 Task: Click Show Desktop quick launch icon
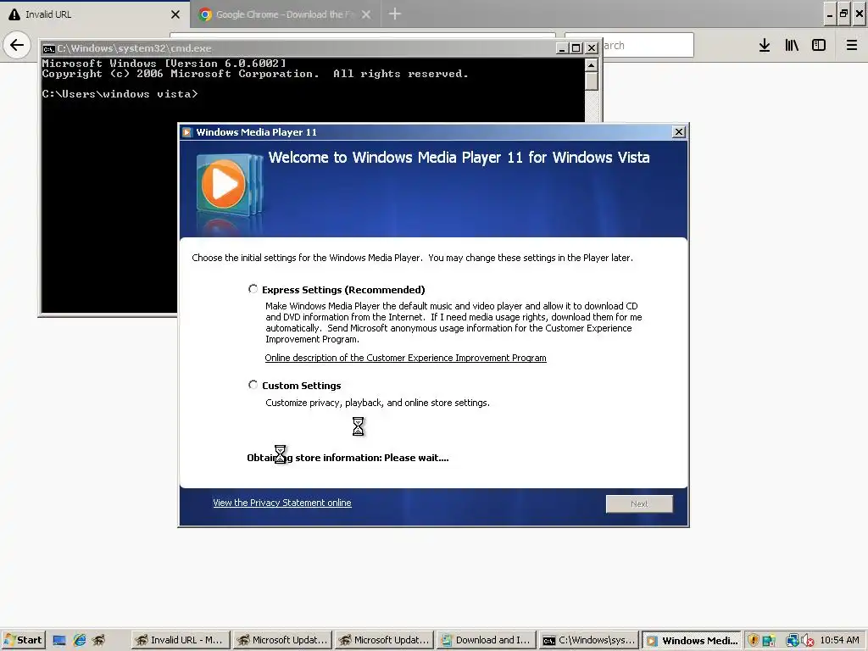point(59,641)
